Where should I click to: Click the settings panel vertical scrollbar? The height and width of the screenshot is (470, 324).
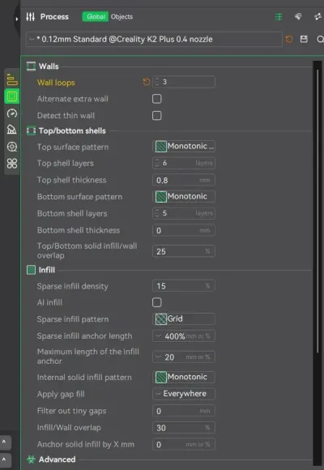[x=318, y=210]
